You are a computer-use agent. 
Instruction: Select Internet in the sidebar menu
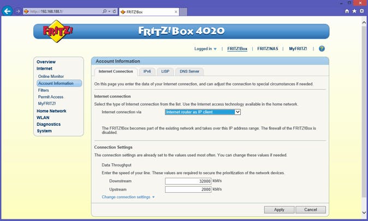click(x=44, y=69)
